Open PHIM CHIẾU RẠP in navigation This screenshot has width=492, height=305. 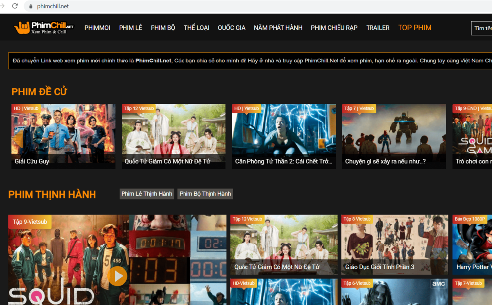click(334, 28)
